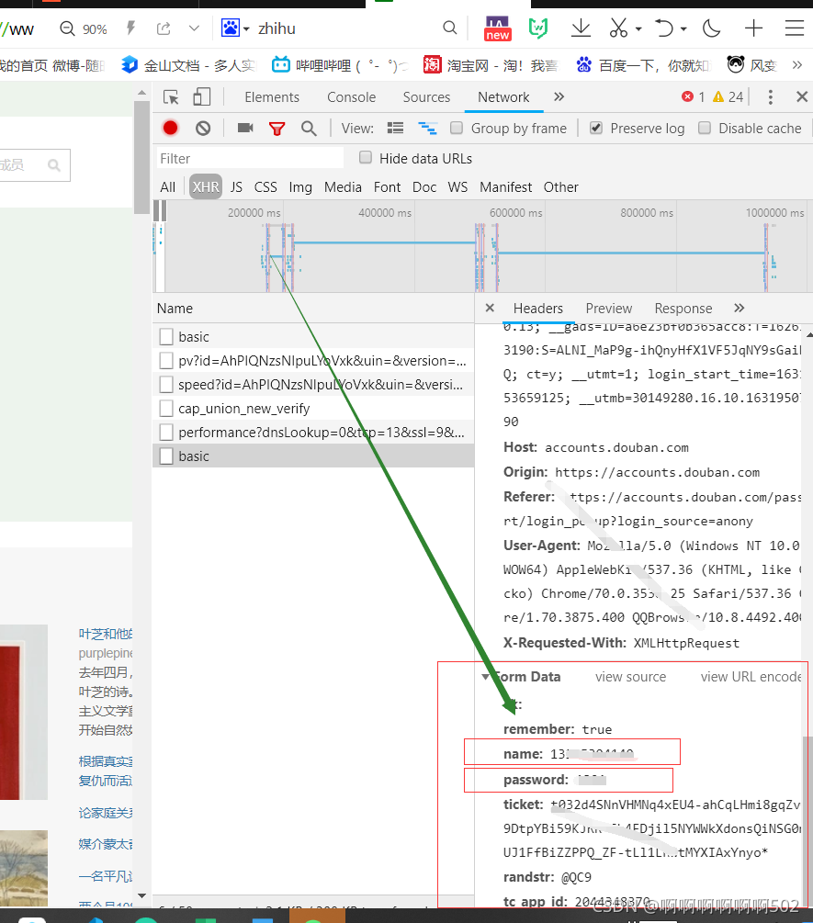Open the 淘宝网 bookmark
813x923 pixels.
pyautogui.click(x=491, y=65)
